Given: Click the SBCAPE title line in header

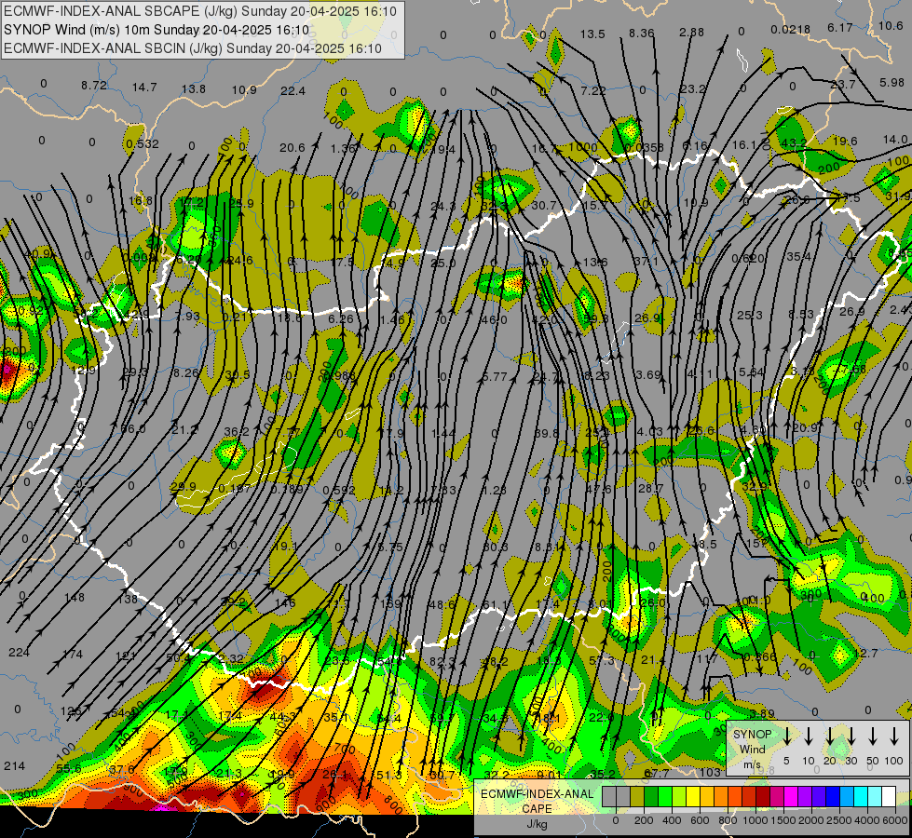Looking at the screenshot, I should point(200,11).
